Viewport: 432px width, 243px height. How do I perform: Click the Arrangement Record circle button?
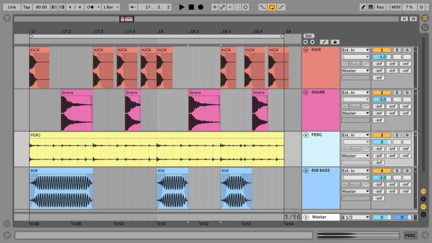click(x=201, y=7)
